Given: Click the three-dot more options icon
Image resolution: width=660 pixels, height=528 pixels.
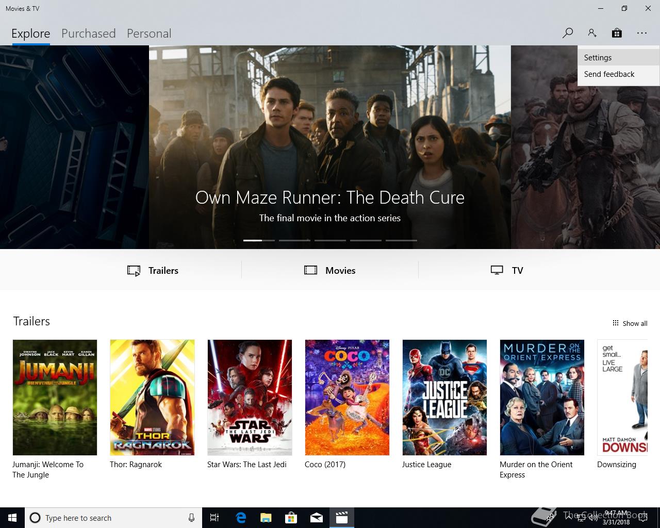Looking at the screenshot, I should click(641, 33).
